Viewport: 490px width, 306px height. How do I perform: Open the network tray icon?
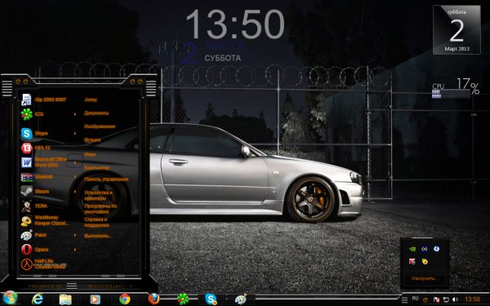445,299
